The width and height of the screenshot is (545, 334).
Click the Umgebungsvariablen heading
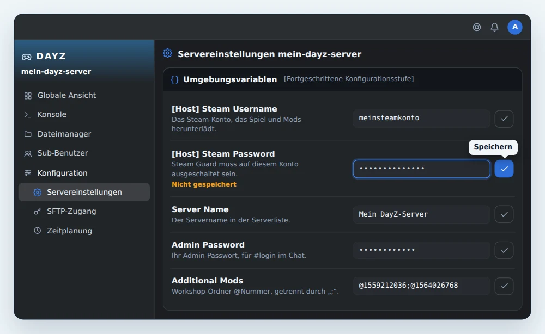coord(230,79)
